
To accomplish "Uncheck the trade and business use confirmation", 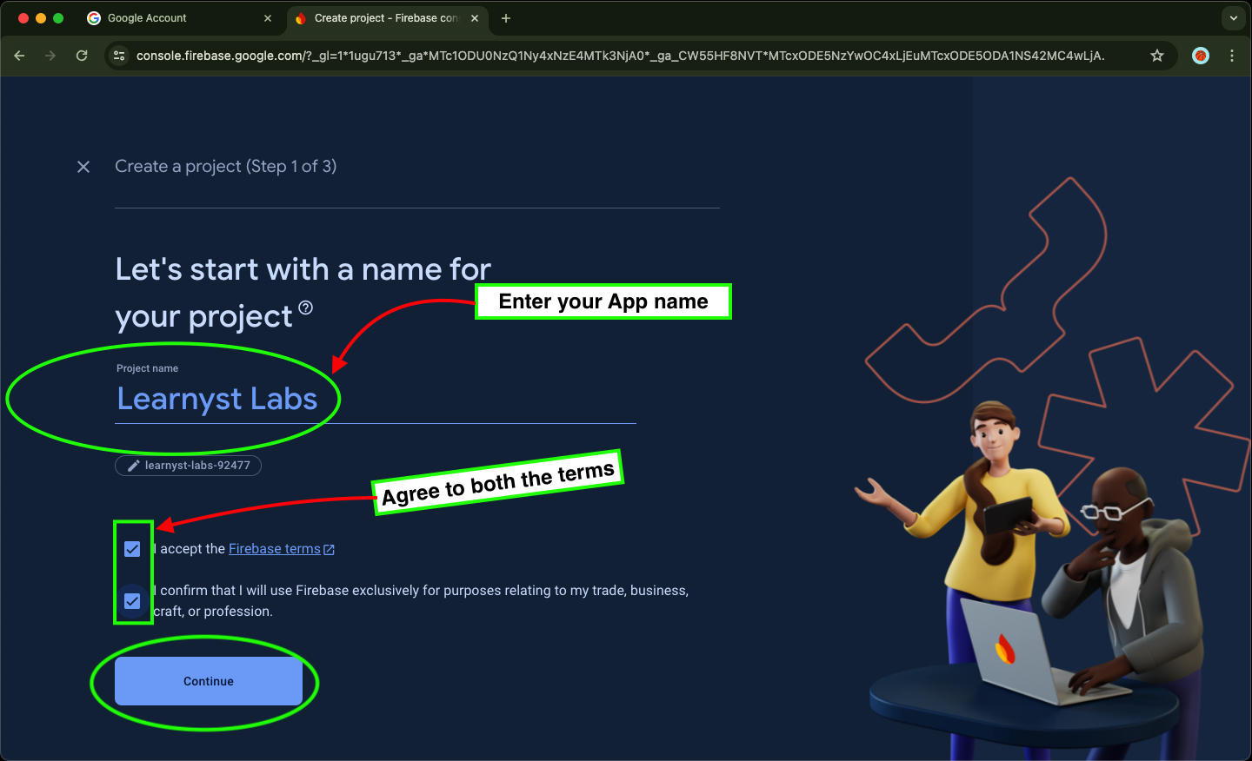I will click(132, 600).
